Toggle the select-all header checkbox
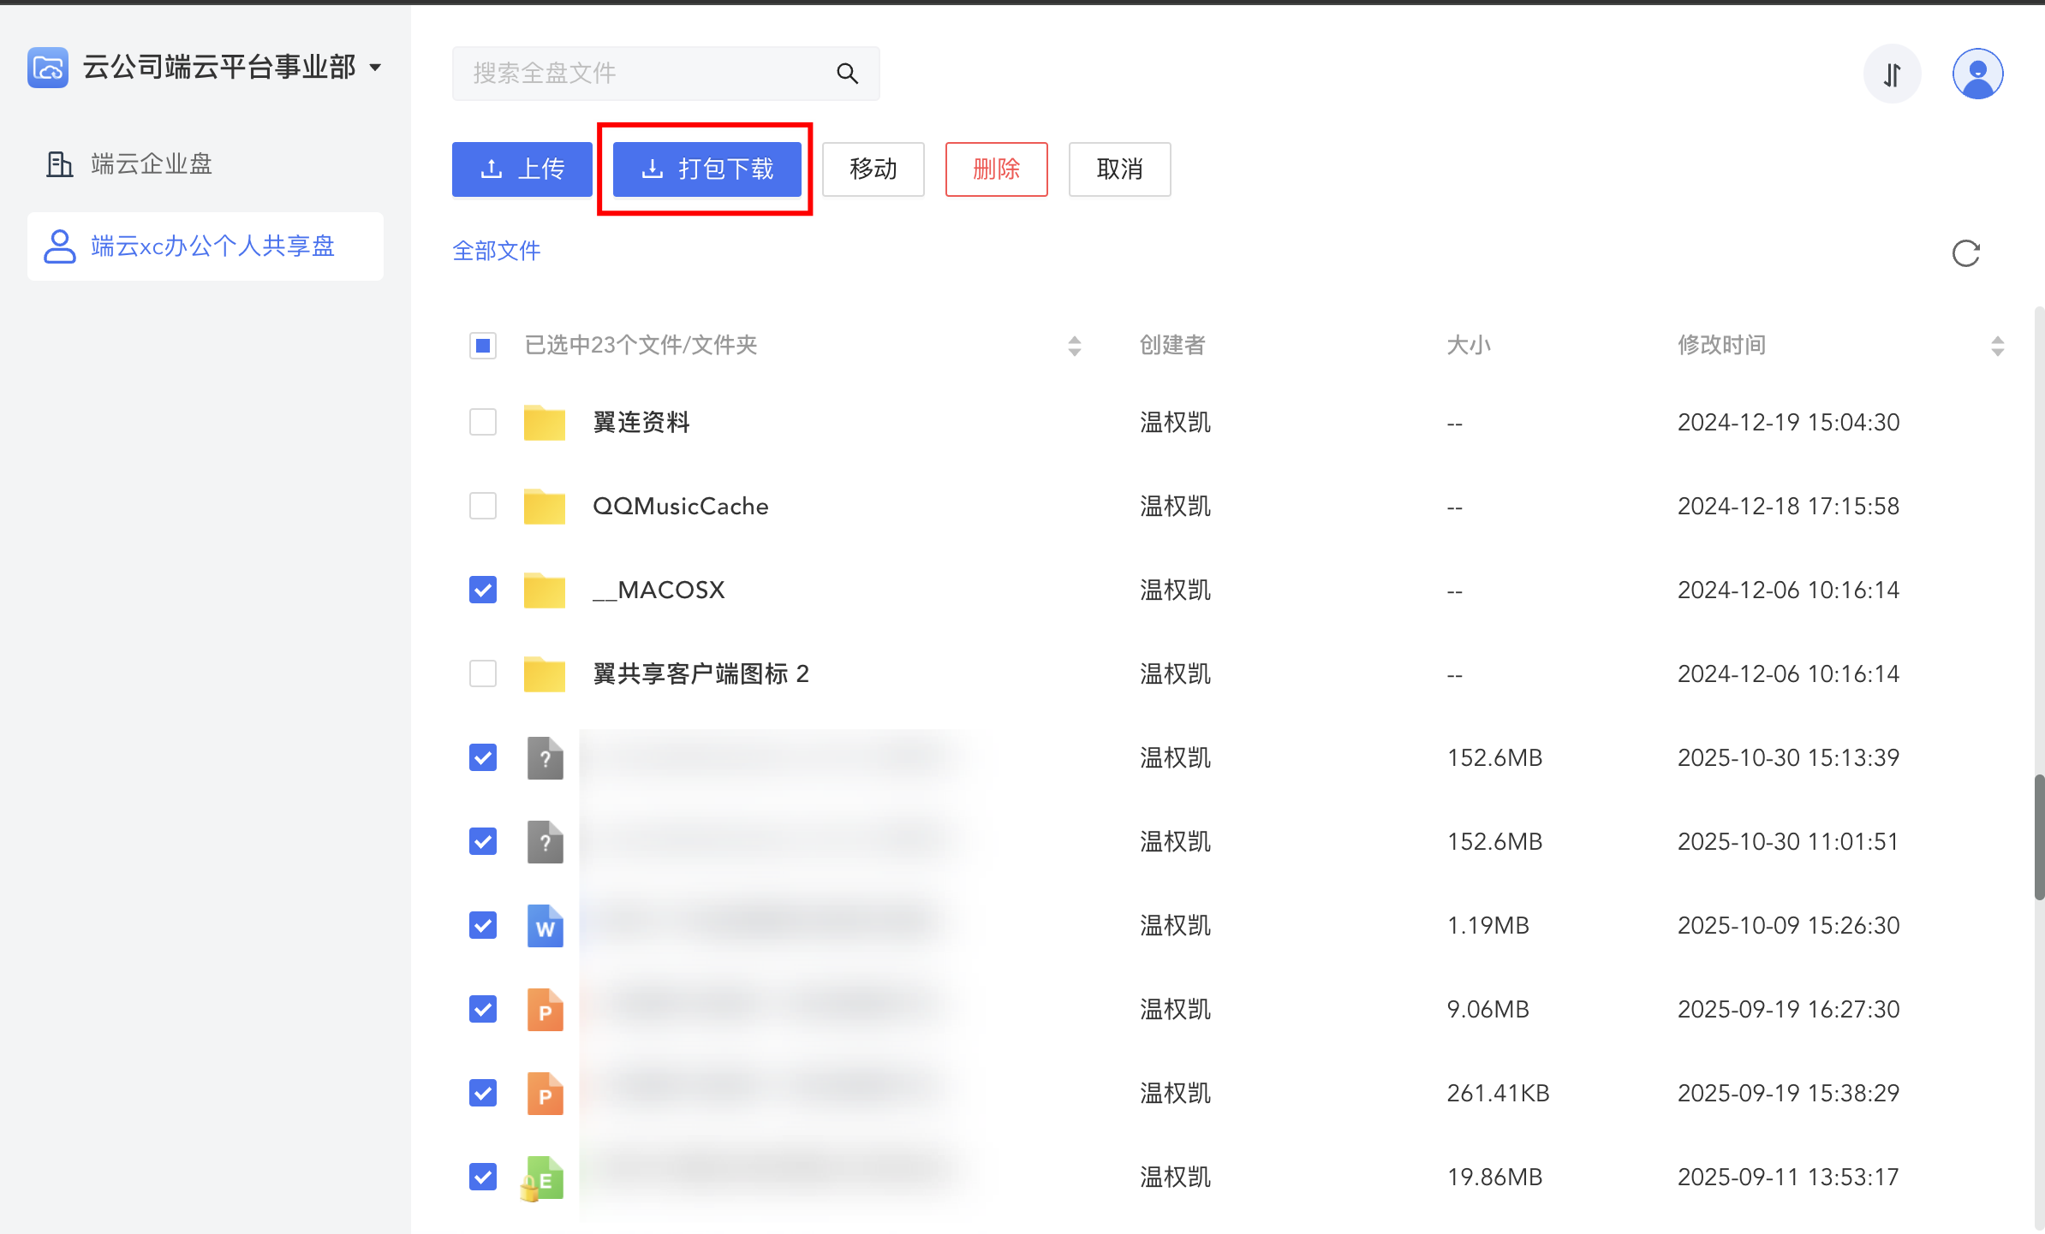The width and height of the screenshot is (2045, 1234). pyautogui.click(x=483, y=346)
